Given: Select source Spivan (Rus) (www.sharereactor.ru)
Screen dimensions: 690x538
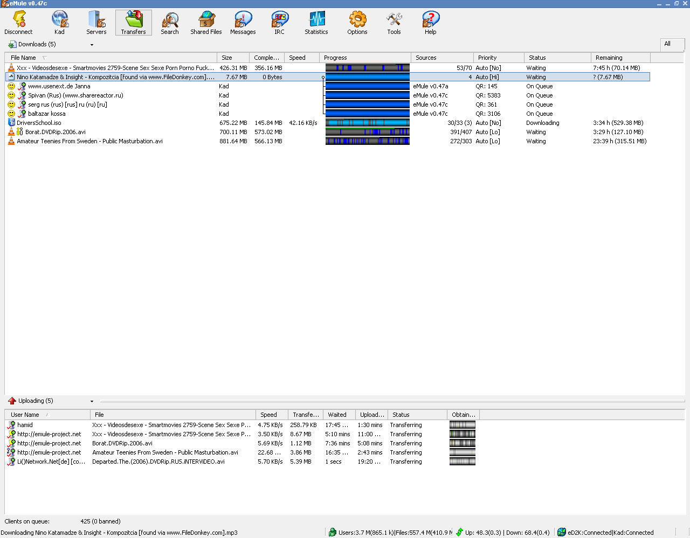Looking at the screenshot, I should click(x=328, y=95).
